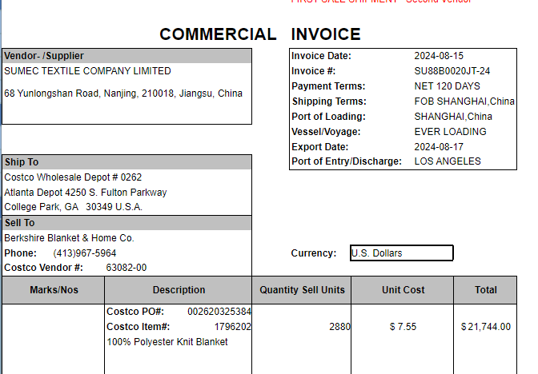Click the Marks/Nos column header
Image resolution: width=538 pixels, height=374 pixels.
point(54,290)
